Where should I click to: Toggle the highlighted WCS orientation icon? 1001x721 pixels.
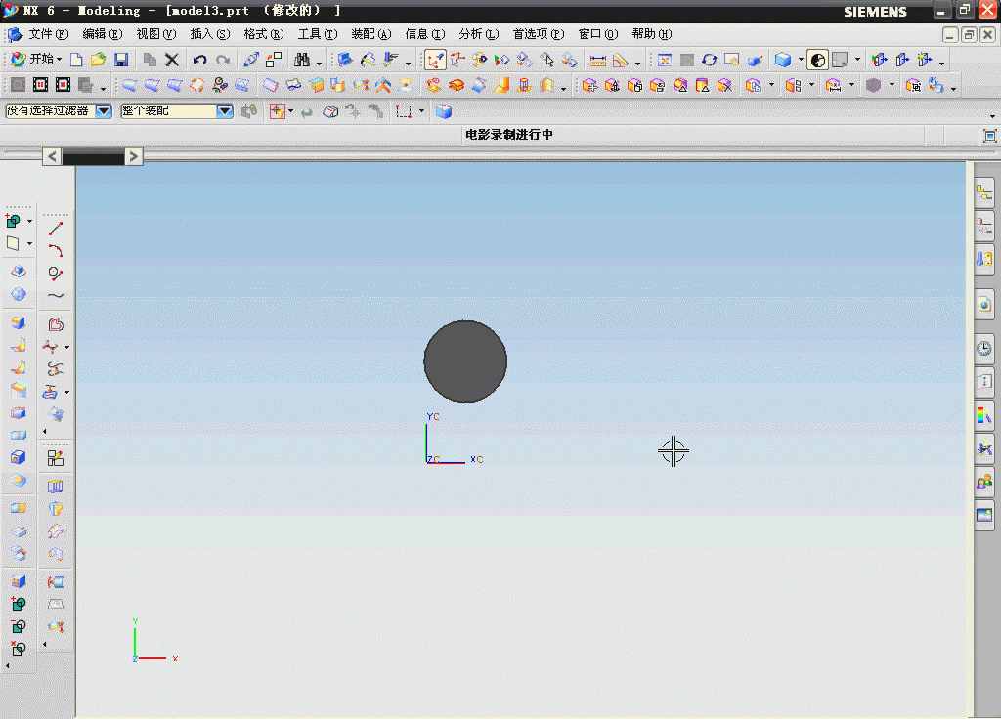pyautogui.click(x=435, y=60)
